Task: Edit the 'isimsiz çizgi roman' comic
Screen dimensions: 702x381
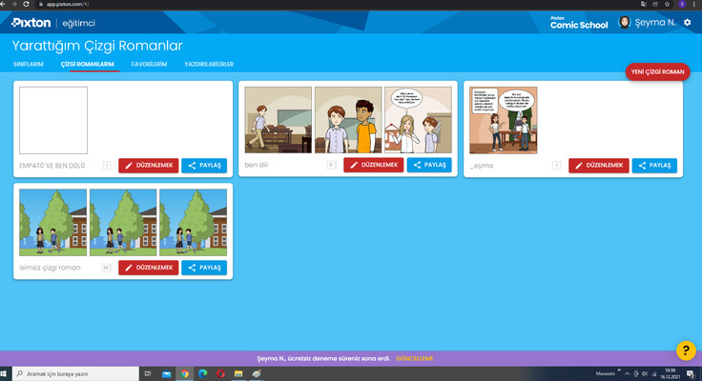Action: pyautogui.click(x=147, y=268)
